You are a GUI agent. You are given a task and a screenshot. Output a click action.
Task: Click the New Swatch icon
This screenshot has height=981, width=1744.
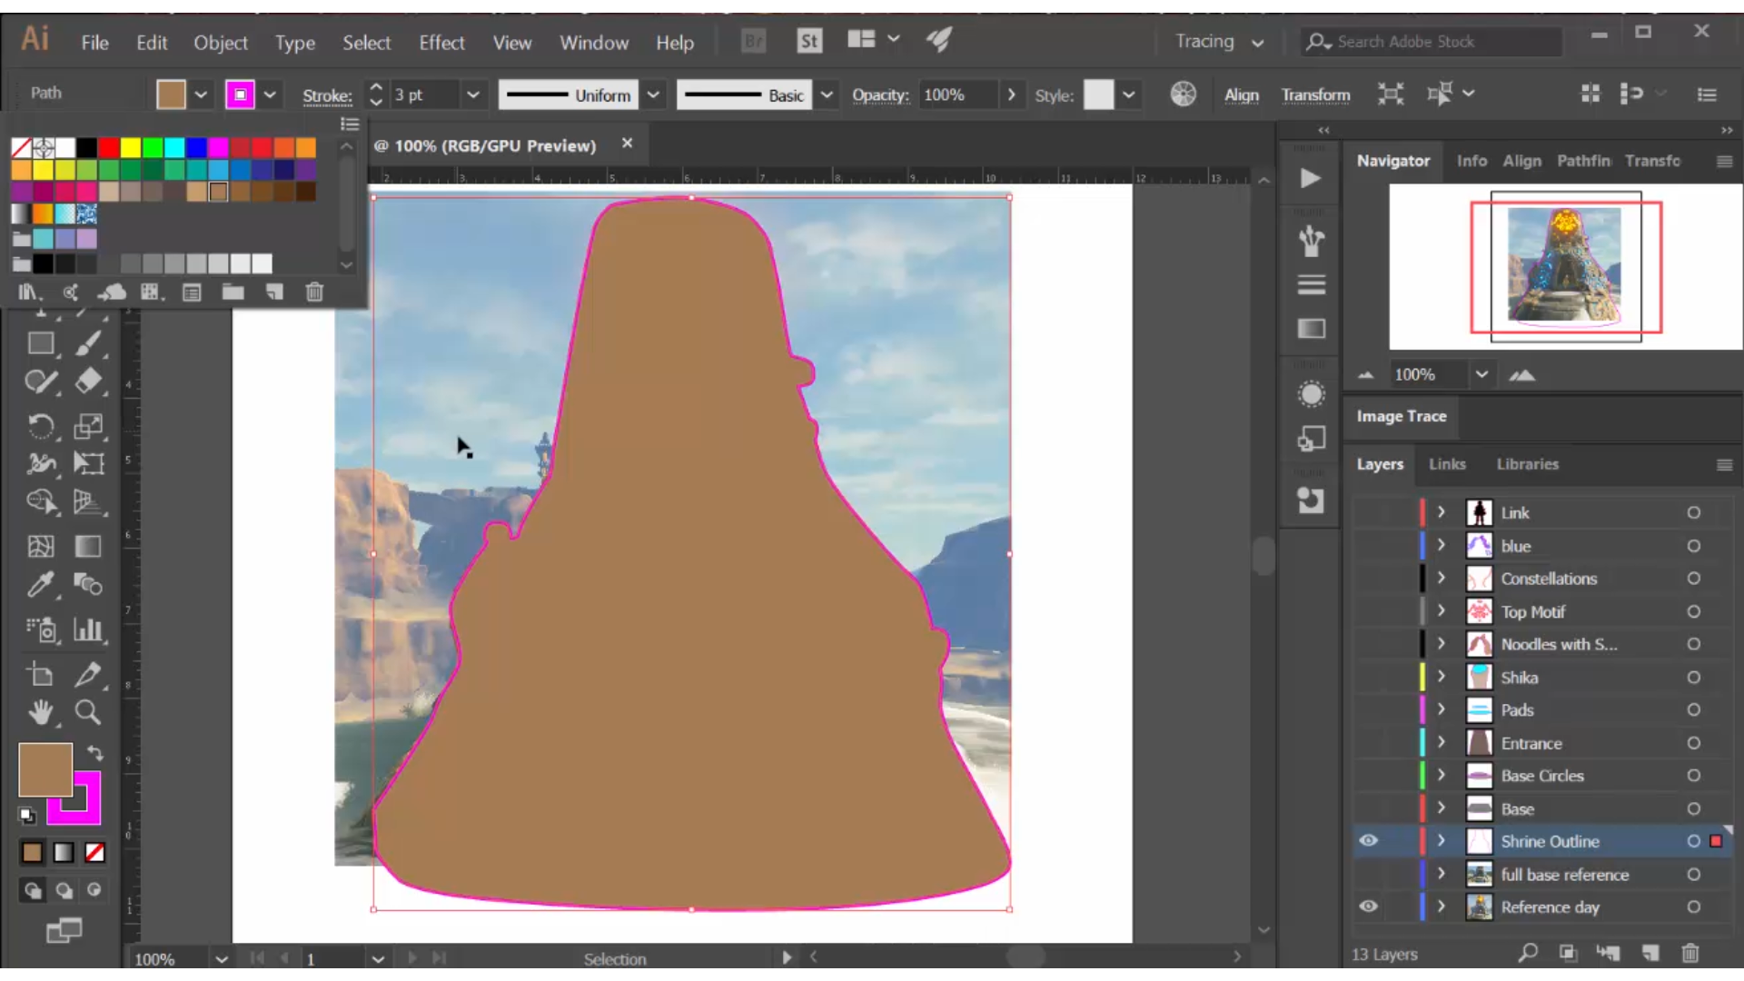pos(274,292)
